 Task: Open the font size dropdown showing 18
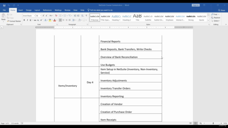(x=41, y=16)
